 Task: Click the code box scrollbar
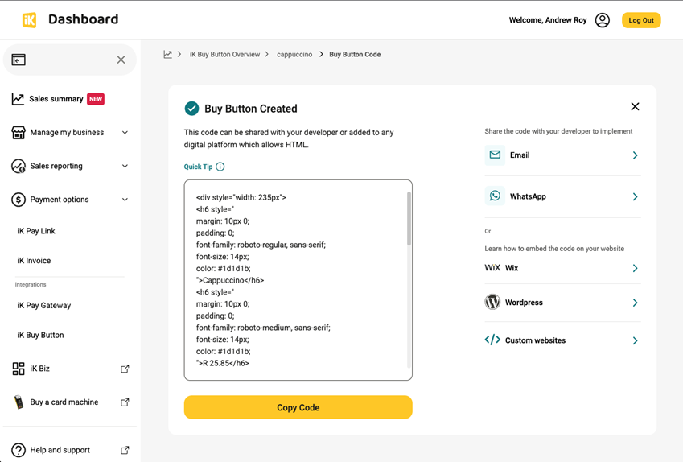(409, 219)
